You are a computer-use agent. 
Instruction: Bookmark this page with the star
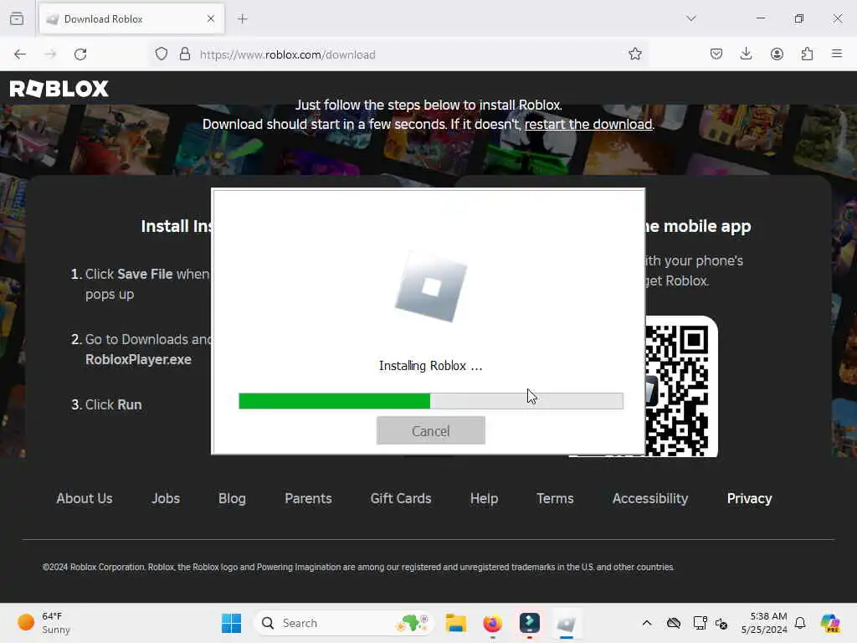[x=634, y=54]
